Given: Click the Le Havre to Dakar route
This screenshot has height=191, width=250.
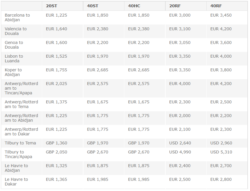Looking at the screenshot, I should coord(16,182).
